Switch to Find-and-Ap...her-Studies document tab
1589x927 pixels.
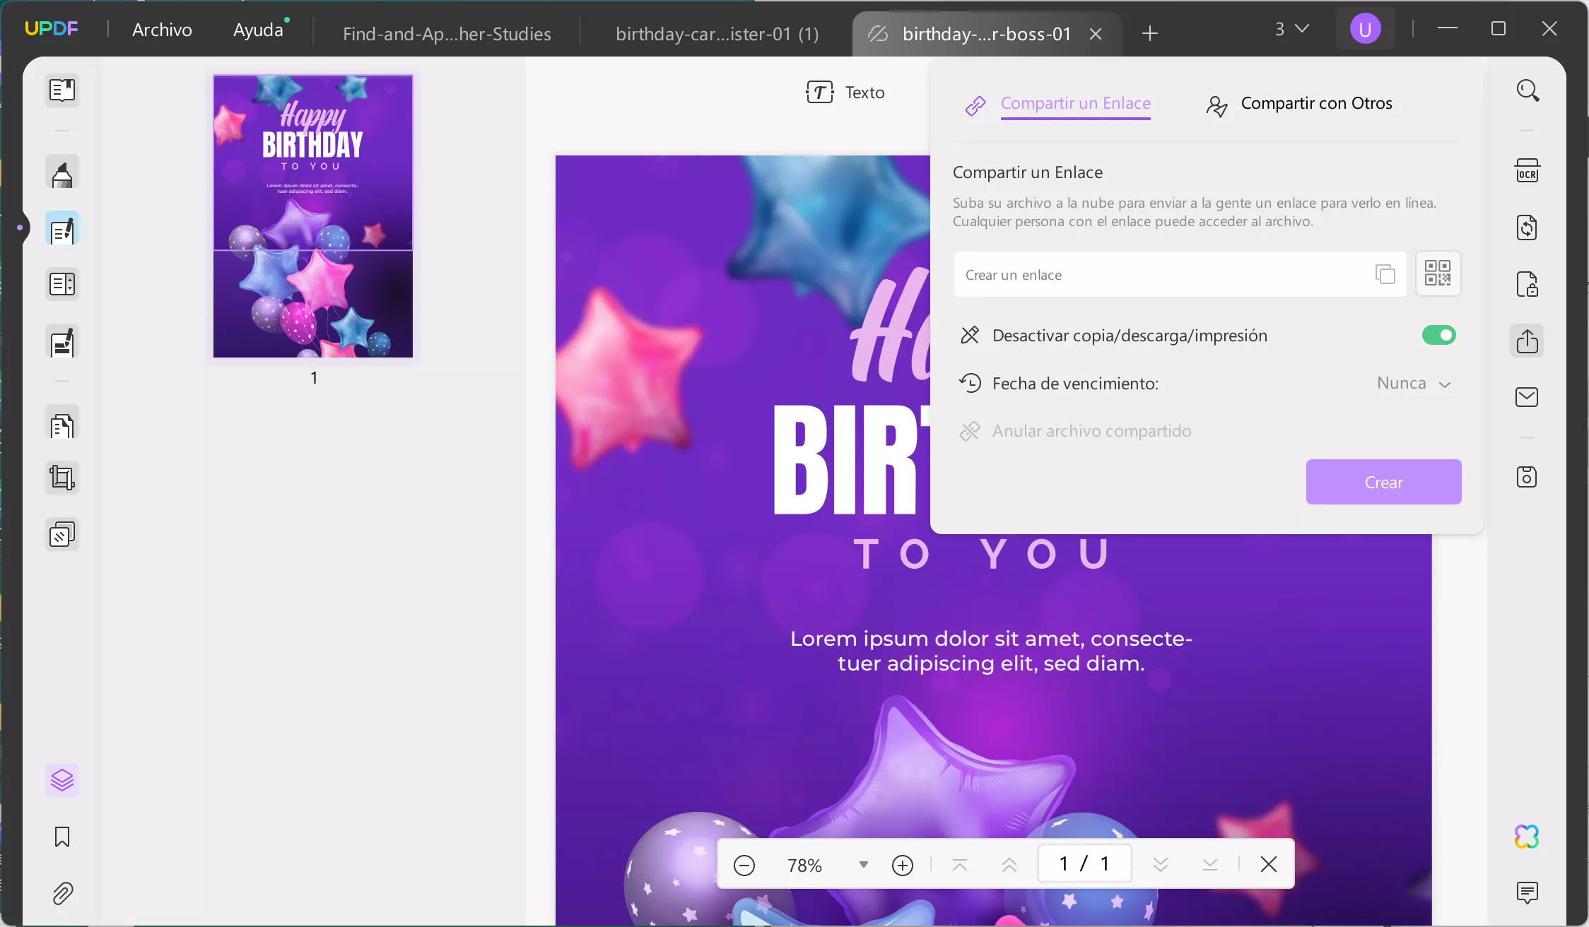447,33
